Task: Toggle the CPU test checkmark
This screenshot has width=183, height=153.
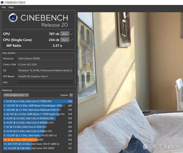Action: click(72, 34)
